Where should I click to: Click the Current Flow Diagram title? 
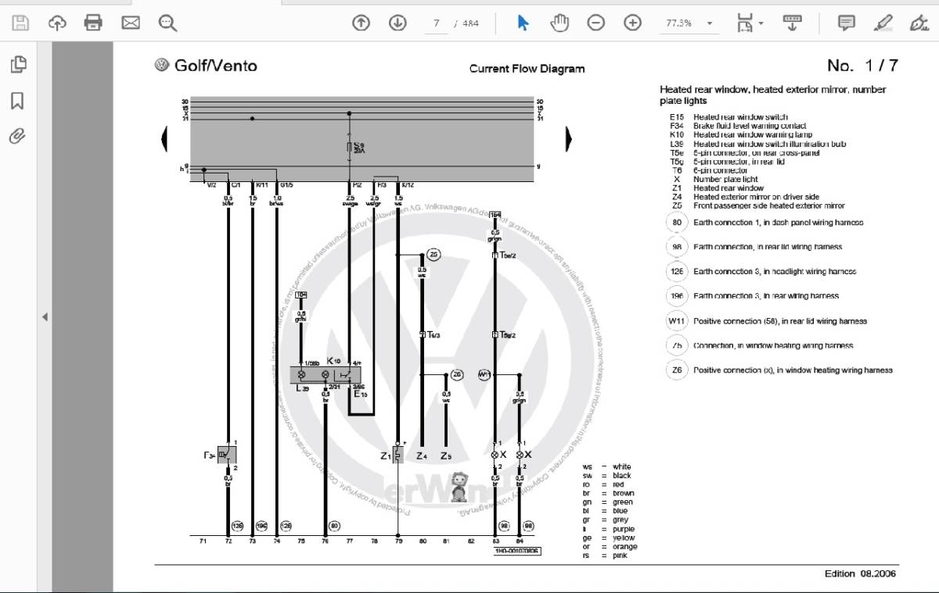527,69
